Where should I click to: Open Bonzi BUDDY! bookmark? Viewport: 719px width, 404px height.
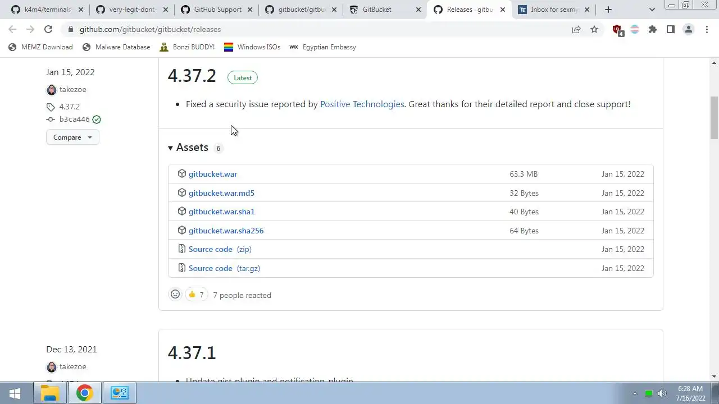[187, 47]
